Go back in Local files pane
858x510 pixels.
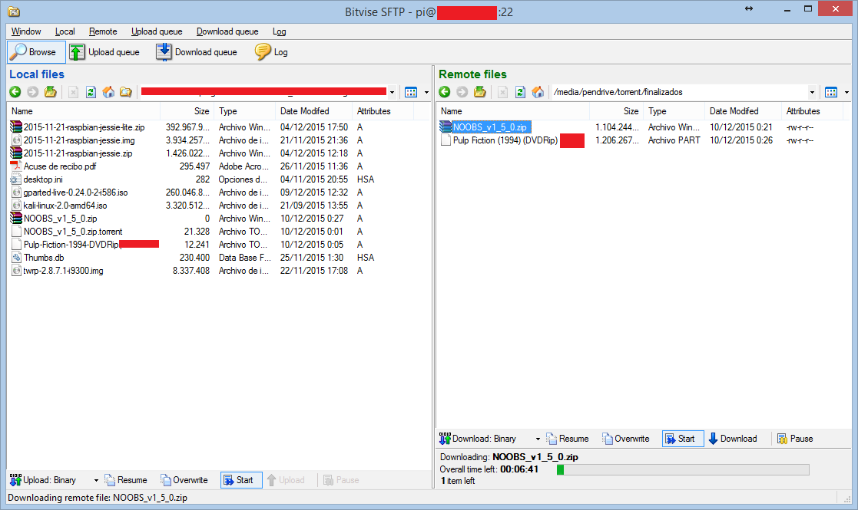click(15, 92)
